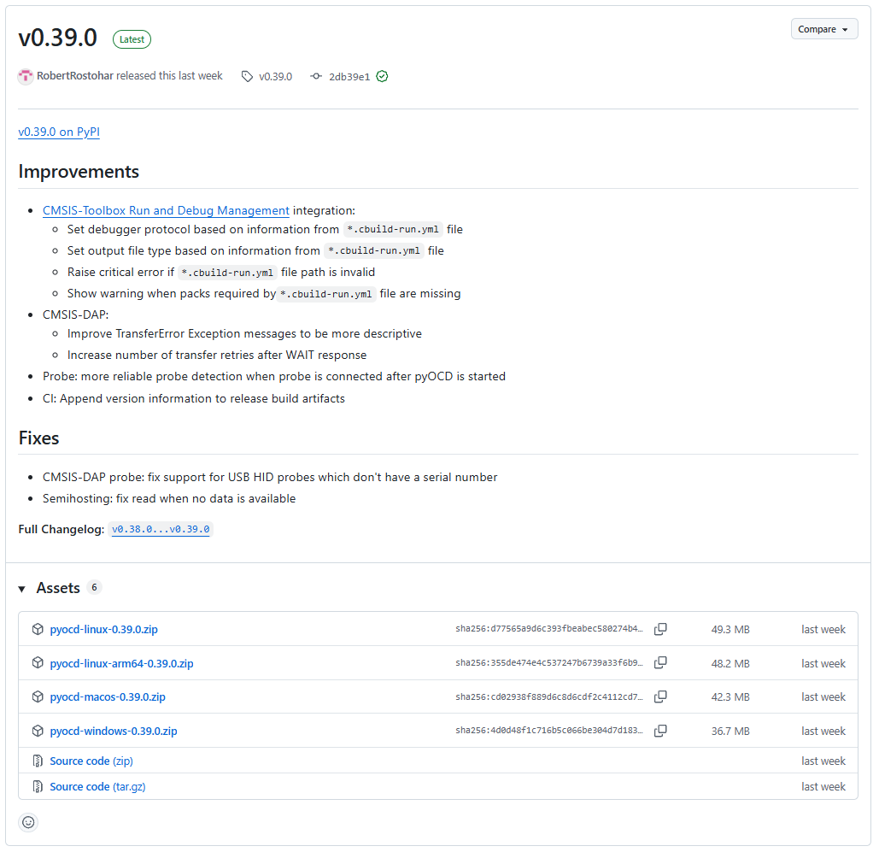Open the v0.38.0...v0.39.0 changelog link
Image resolution: width=879 pixels, height=858 pixels.
(x=161, y=529)
